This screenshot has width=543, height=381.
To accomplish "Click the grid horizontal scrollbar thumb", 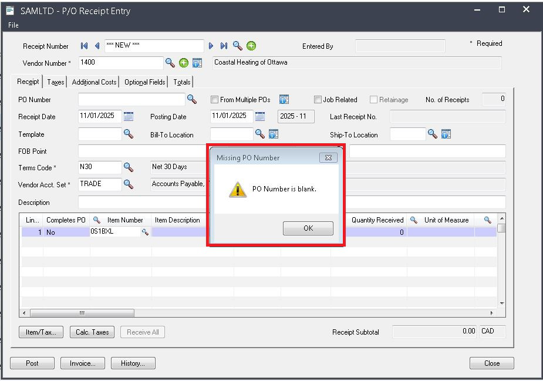I will pyautogui.click(x=82, y=313).
